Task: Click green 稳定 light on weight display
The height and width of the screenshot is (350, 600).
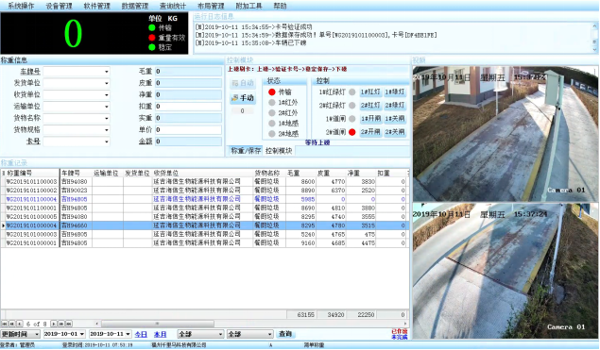Action: (152, 47)
